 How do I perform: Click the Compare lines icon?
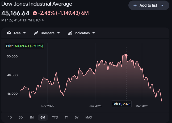[x=36, y=33]
